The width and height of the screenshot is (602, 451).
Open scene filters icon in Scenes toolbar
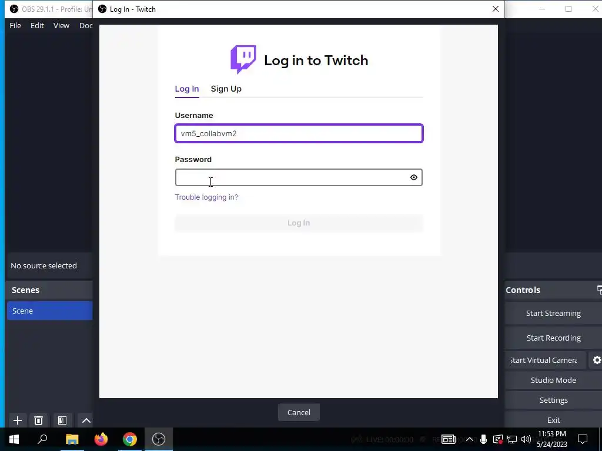tap(62, 420)
